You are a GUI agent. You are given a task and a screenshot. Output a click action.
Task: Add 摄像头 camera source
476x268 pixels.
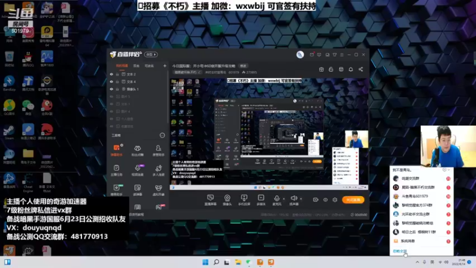point(227,200)
